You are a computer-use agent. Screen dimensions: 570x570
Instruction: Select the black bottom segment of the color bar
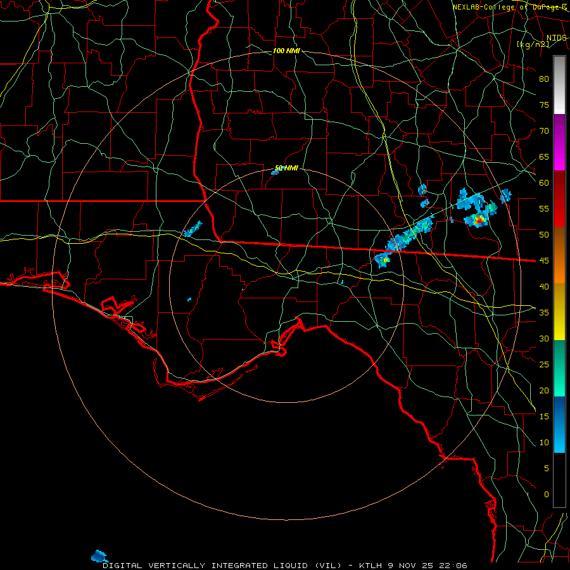click(x=559, y=480)
